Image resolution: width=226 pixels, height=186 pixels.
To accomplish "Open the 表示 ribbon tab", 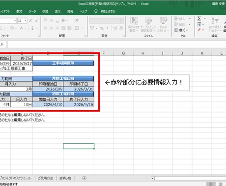I will coord(57,11).
